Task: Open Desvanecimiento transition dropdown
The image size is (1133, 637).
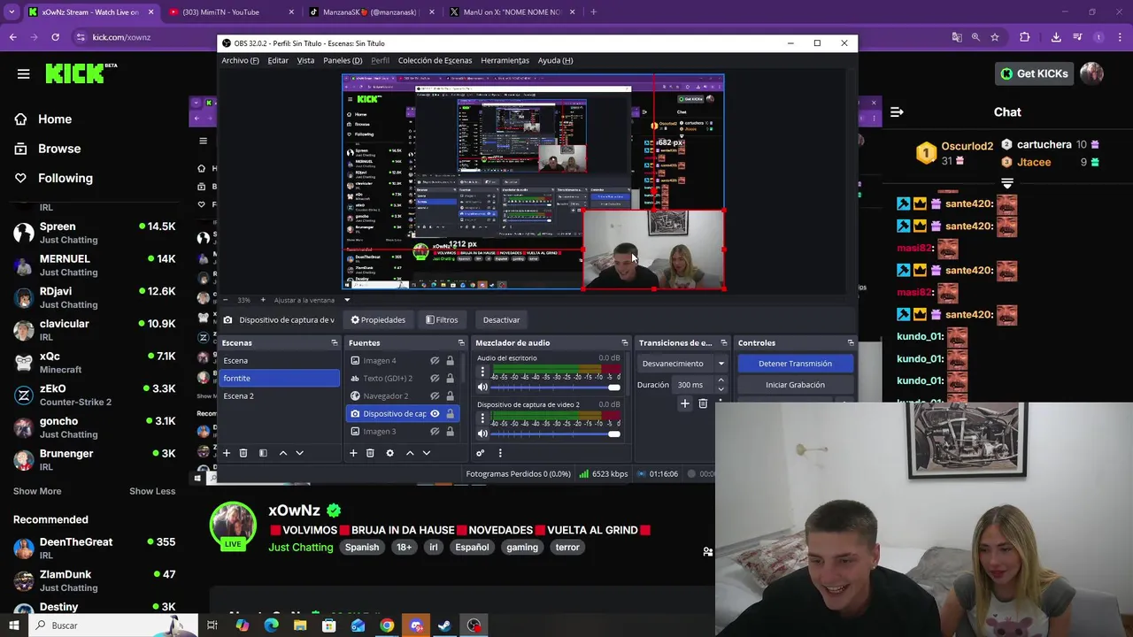Action: coord(682,364)
